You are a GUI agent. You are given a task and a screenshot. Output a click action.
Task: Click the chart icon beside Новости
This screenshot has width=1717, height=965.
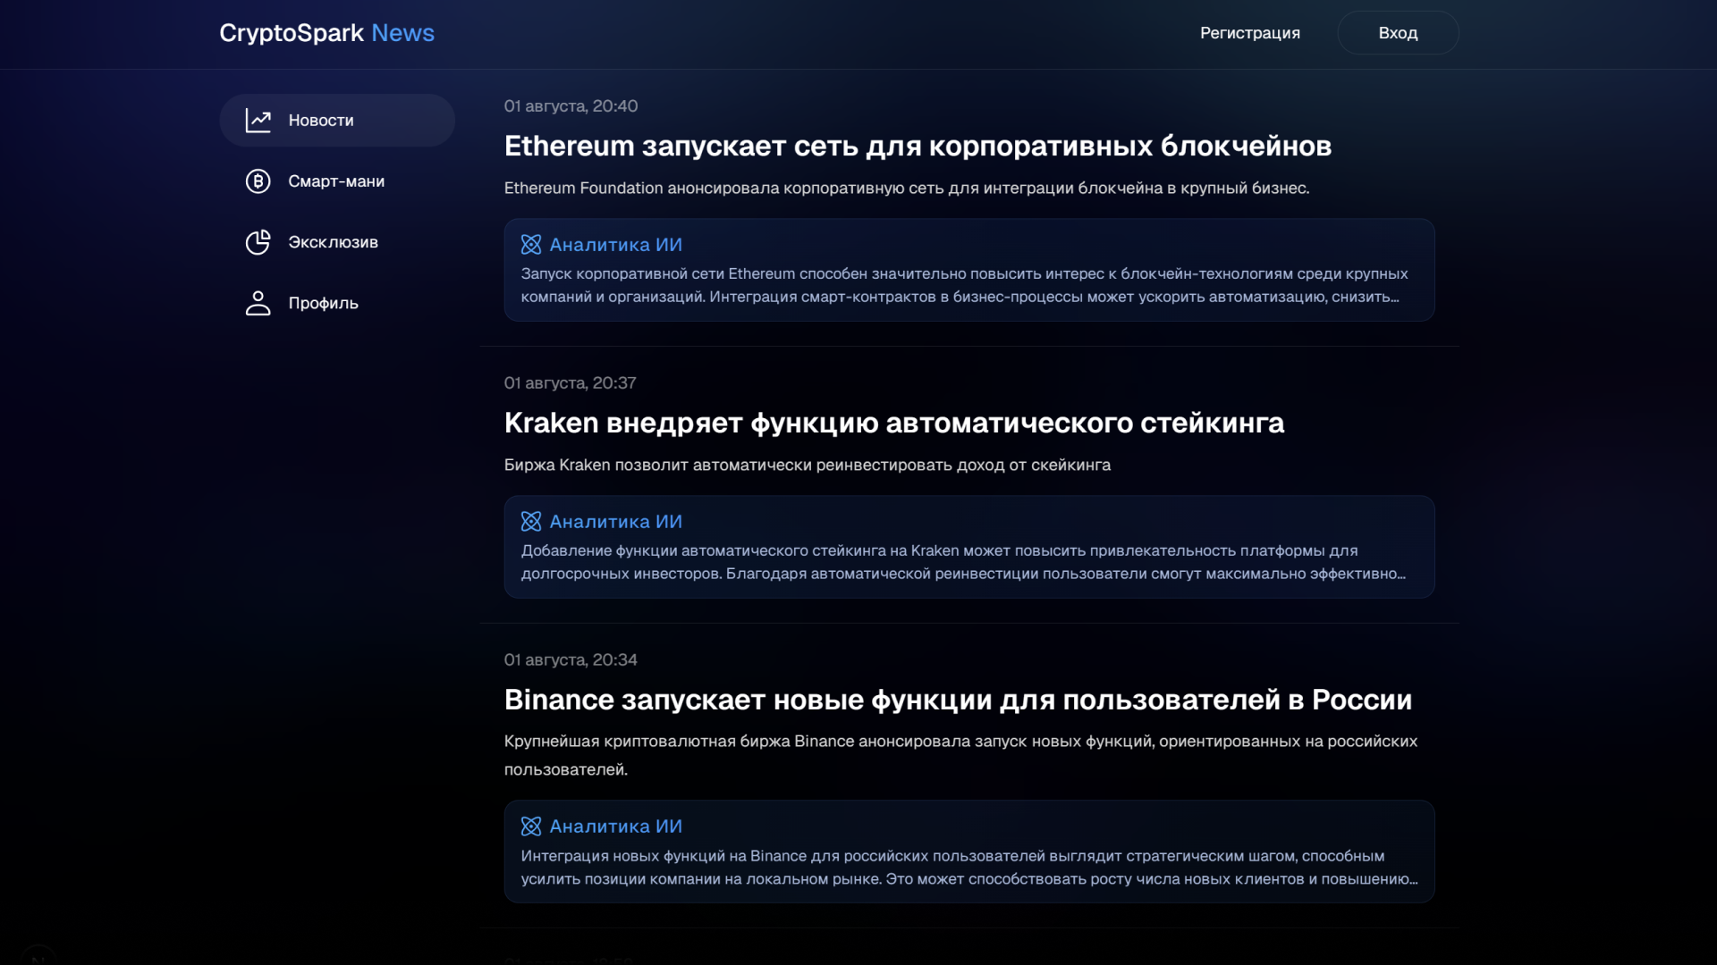click(x=258, y=121)
